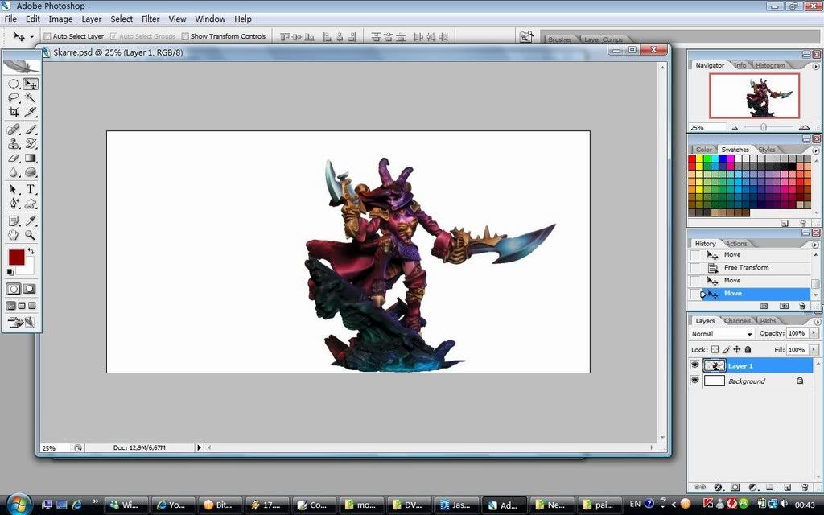The image size is (824, 515).
Task: Toggle Lock all padlock icon
Action: (748, 349)
